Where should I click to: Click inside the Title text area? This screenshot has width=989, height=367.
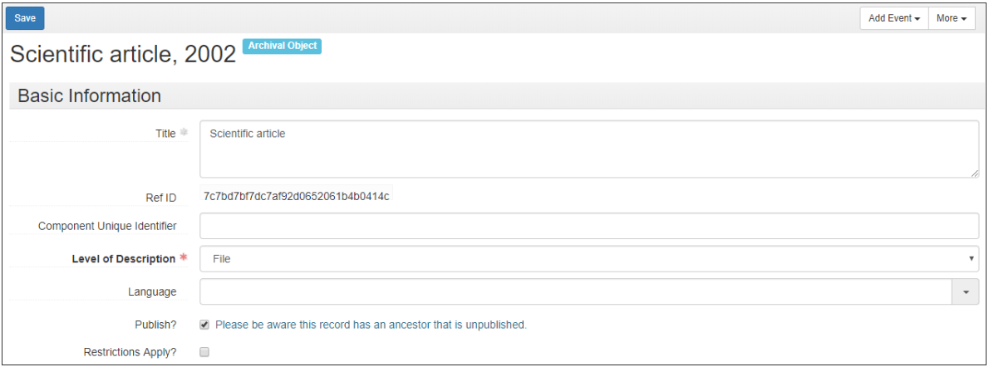[589, 149]
